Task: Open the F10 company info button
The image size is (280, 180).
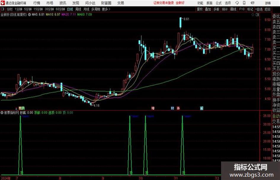Action: tap(242, 9)
